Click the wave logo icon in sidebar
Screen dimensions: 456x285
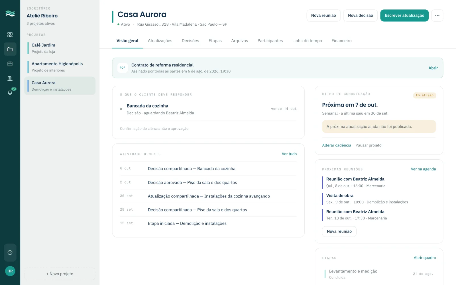[10, 13]
